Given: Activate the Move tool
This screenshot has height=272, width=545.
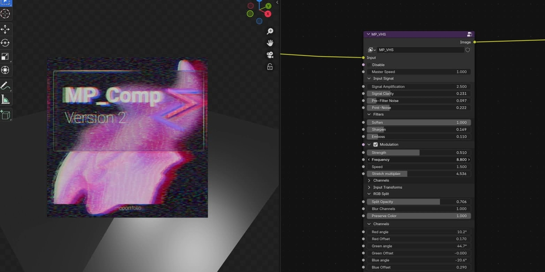Looking at the screenshot, I should [5, 29].
